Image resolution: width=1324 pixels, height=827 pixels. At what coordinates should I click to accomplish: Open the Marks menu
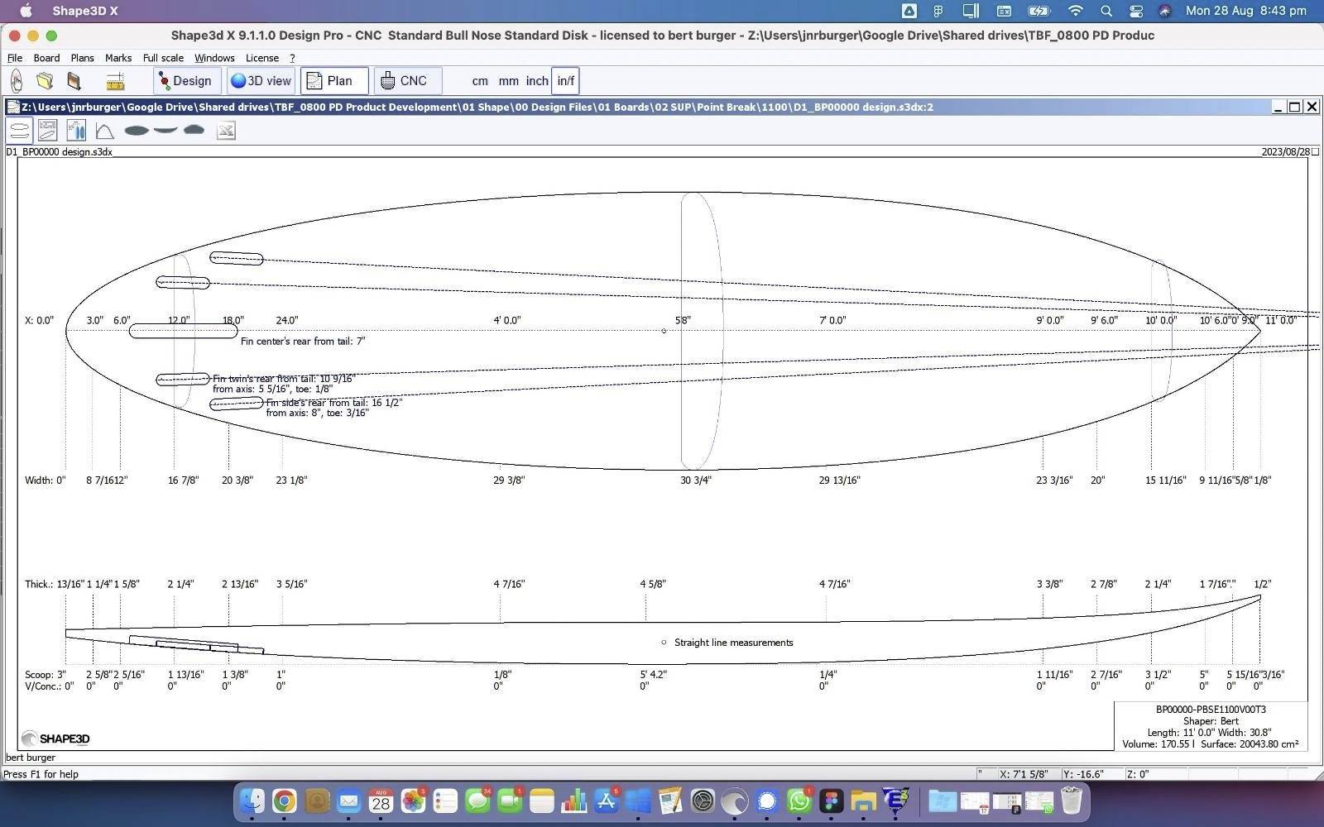coord(118,58)
